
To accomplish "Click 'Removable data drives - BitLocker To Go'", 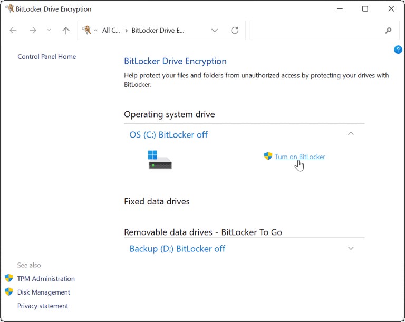I will (x=203, y=232).
